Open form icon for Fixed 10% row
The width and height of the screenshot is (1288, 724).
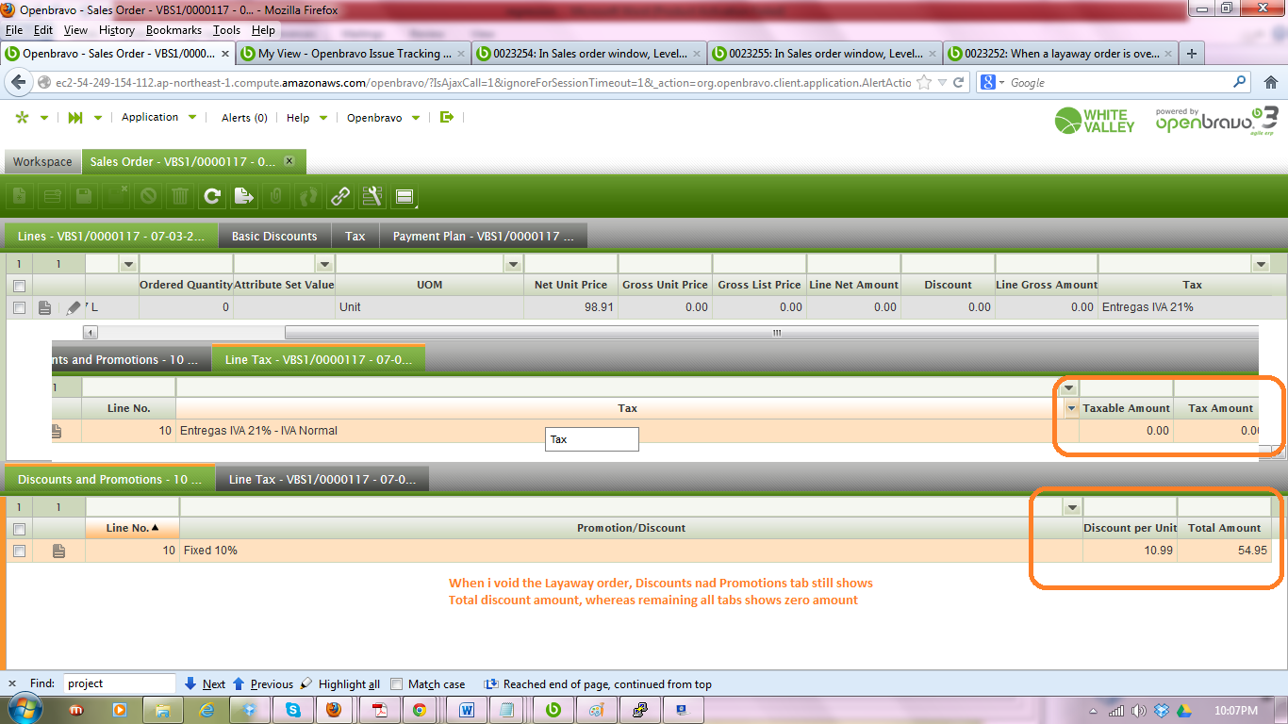click(58, 551)
